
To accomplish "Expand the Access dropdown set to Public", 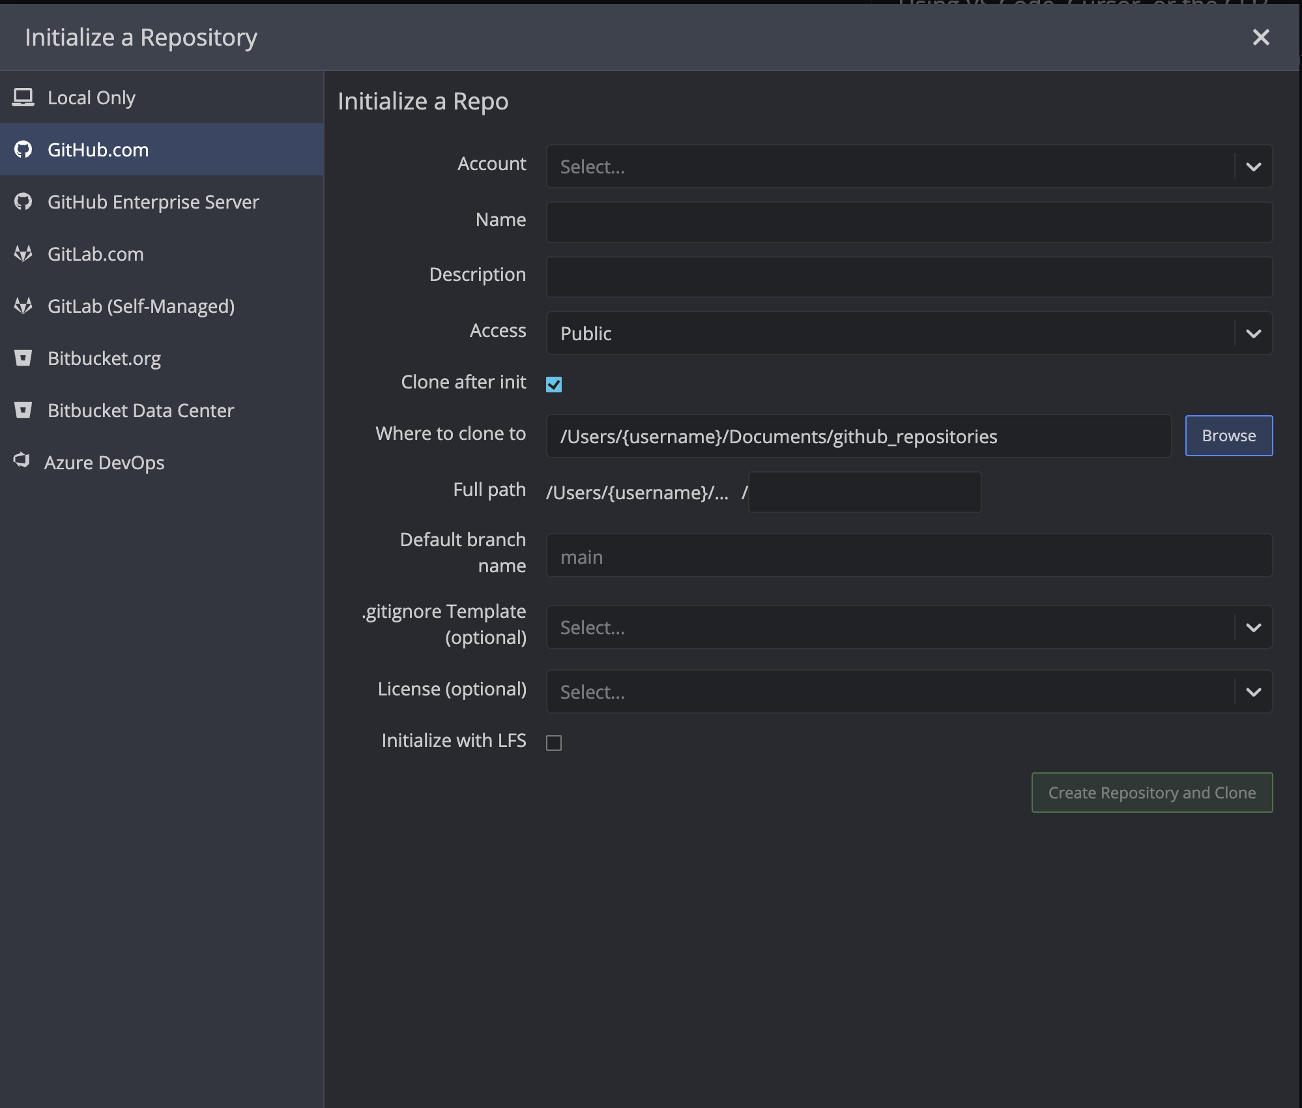I will 908,334.
